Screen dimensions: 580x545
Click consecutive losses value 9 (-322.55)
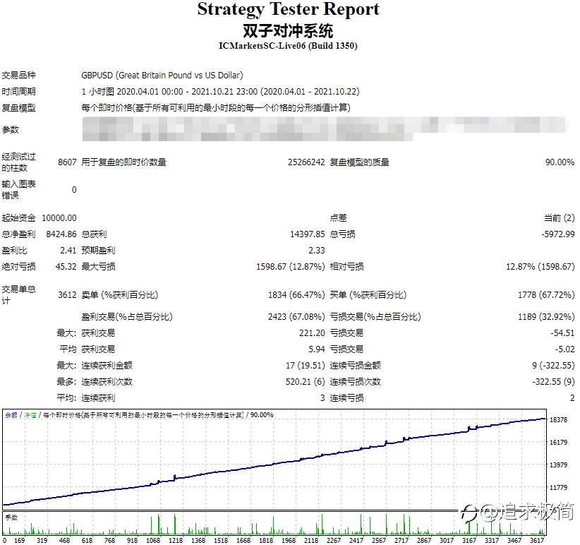[x=553, y=365]
